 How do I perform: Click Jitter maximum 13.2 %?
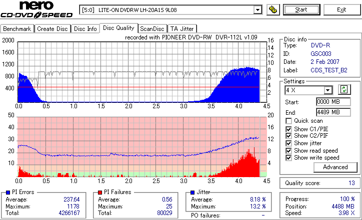[x=258, y=206]
